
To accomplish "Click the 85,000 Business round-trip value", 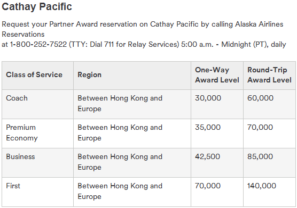I will (260, 156).
